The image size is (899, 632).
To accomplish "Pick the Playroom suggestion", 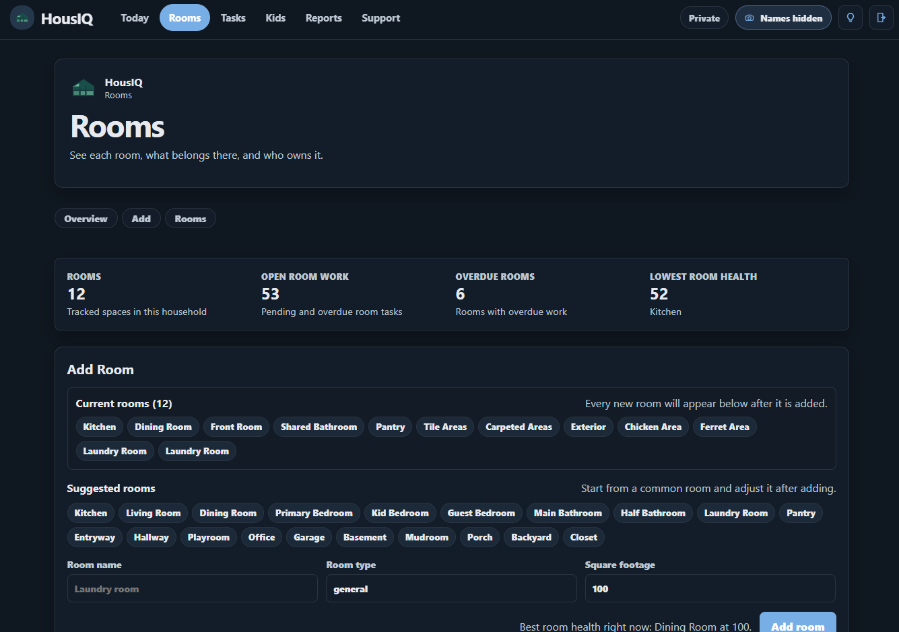I will (209, 537).
